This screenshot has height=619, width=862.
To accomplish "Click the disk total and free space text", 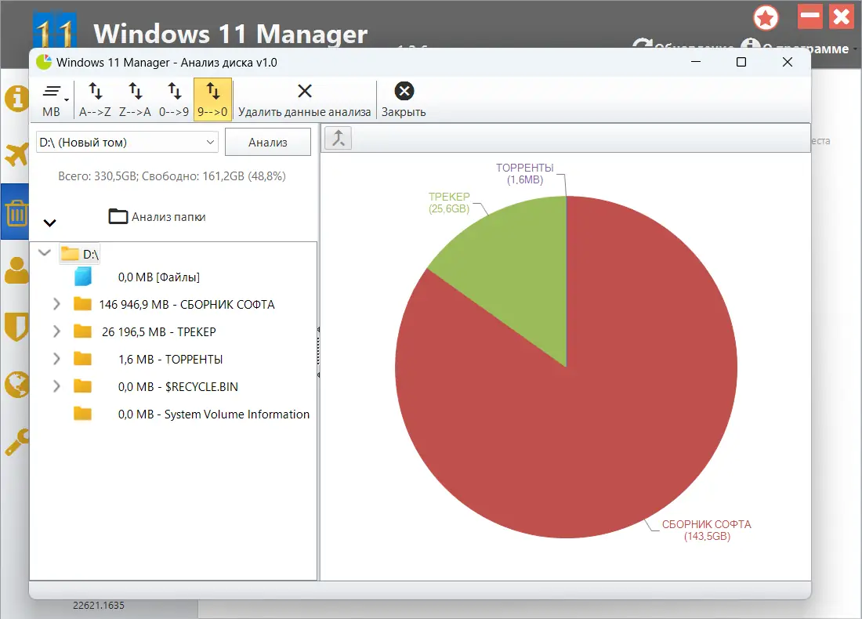I will click(172, 176).
